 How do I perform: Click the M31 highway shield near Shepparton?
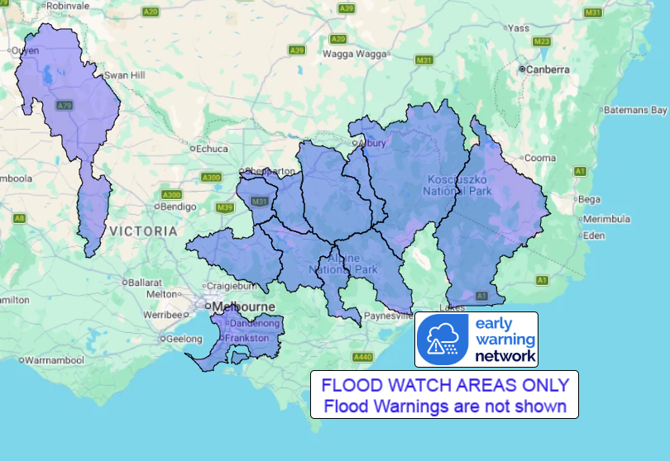pyautogui.click(x=260, y=202)
